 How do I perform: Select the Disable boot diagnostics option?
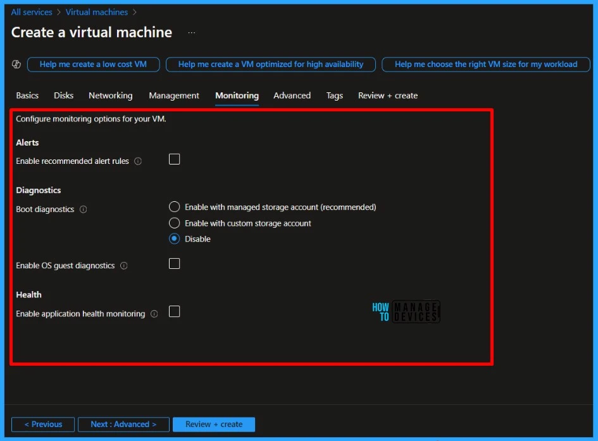click(x=174, y=239)
